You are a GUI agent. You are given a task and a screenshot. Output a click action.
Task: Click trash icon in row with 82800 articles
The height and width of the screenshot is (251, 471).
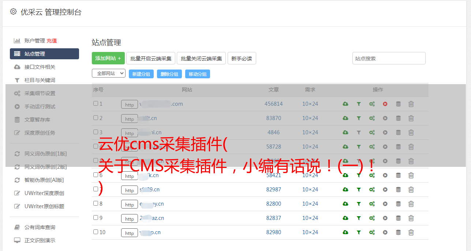click(x=411, y=204)
